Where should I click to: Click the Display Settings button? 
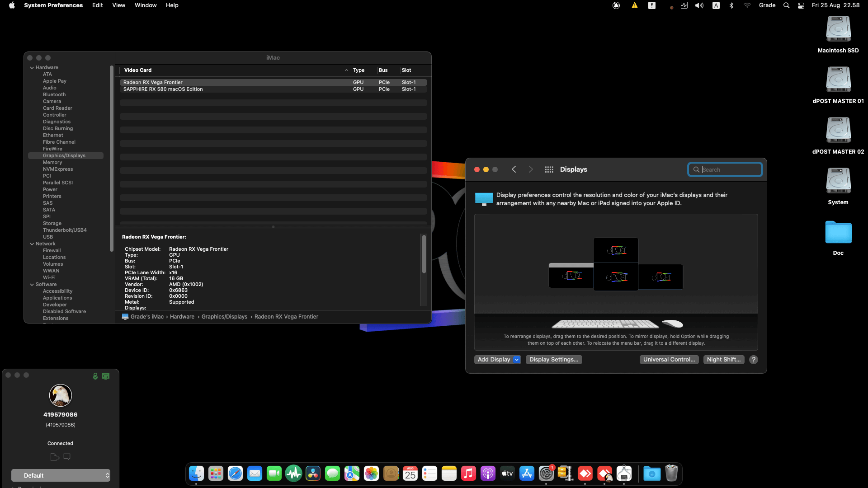pos(554,360)
